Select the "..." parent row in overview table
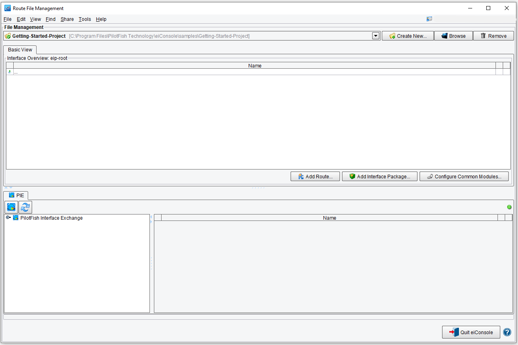The height and width of the screenshot is (345, 518). 258,72
